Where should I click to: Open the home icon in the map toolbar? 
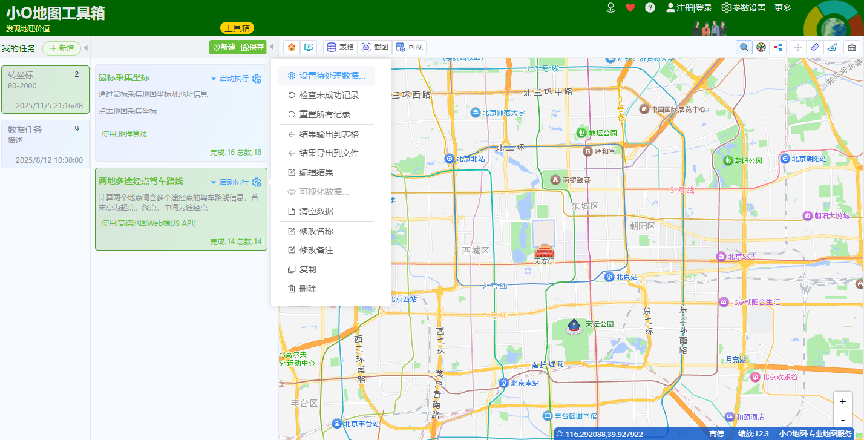[292, 47]
